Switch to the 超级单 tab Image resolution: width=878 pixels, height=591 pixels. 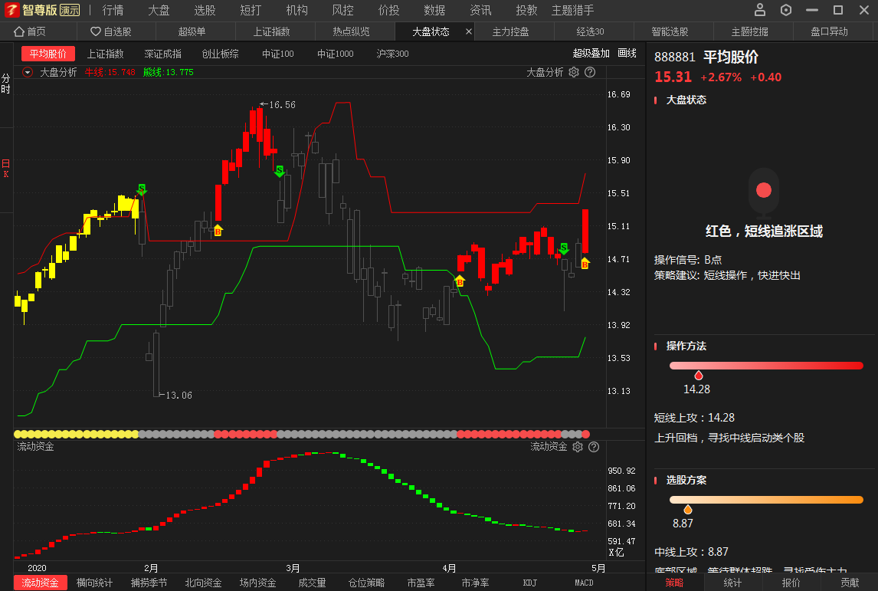pyautogui.click(x=192, y=32)
